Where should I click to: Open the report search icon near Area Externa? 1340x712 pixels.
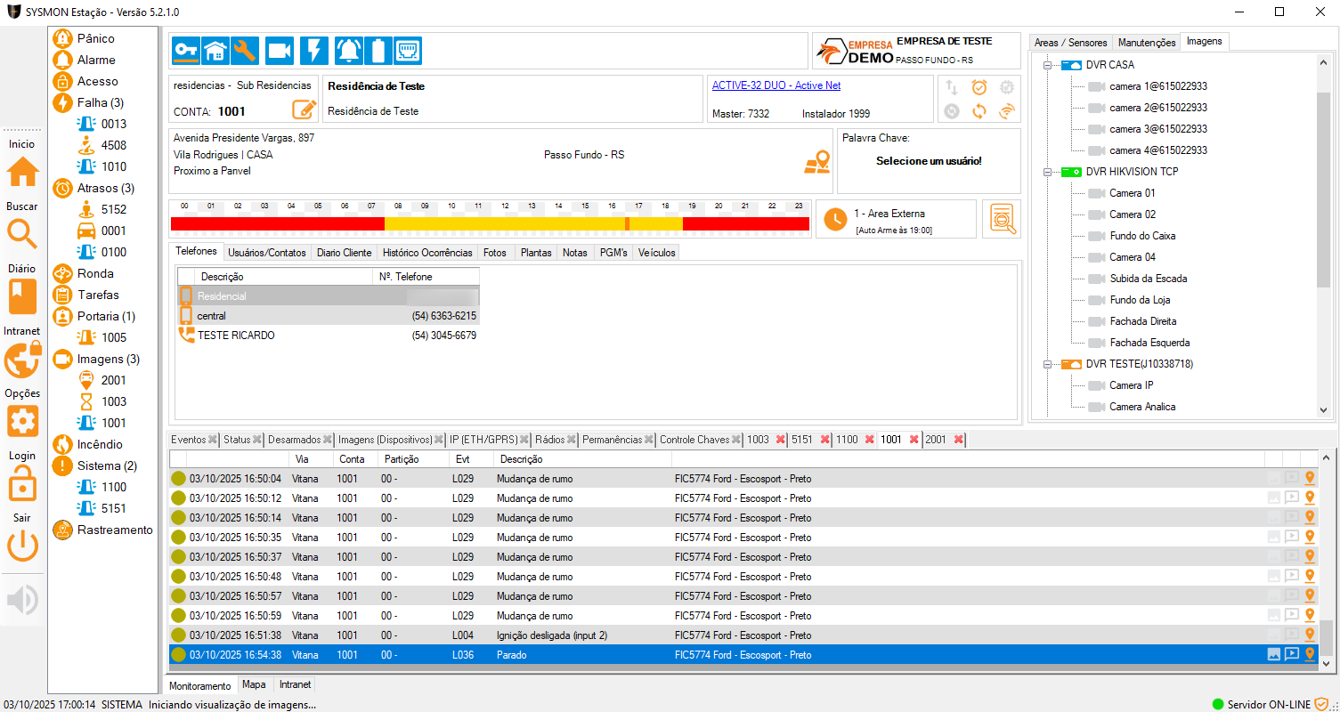coord(1003,219)
